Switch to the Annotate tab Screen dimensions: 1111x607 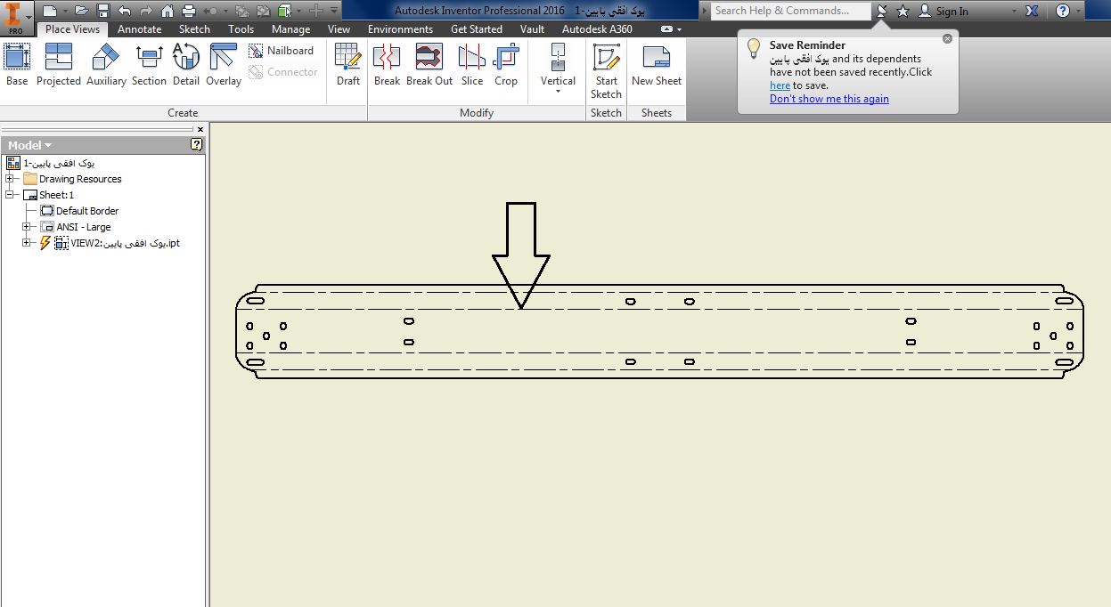(x=139, y=28)
